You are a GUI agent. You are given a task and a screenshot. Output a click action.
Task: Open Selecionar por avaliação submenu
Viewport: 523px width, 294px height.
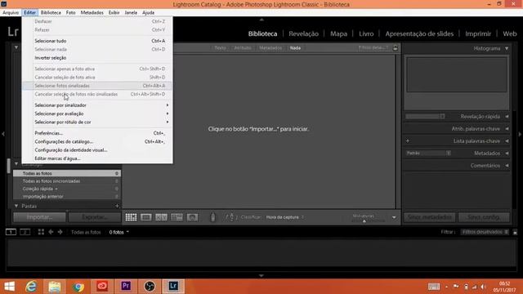[97, 114]
